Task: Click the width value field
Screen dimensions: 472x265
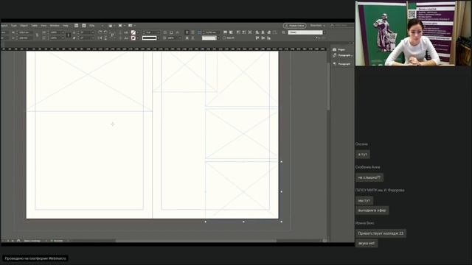Action: (x=26, y=32)
